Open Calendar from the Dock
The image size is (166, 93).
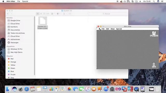point(33,89)
